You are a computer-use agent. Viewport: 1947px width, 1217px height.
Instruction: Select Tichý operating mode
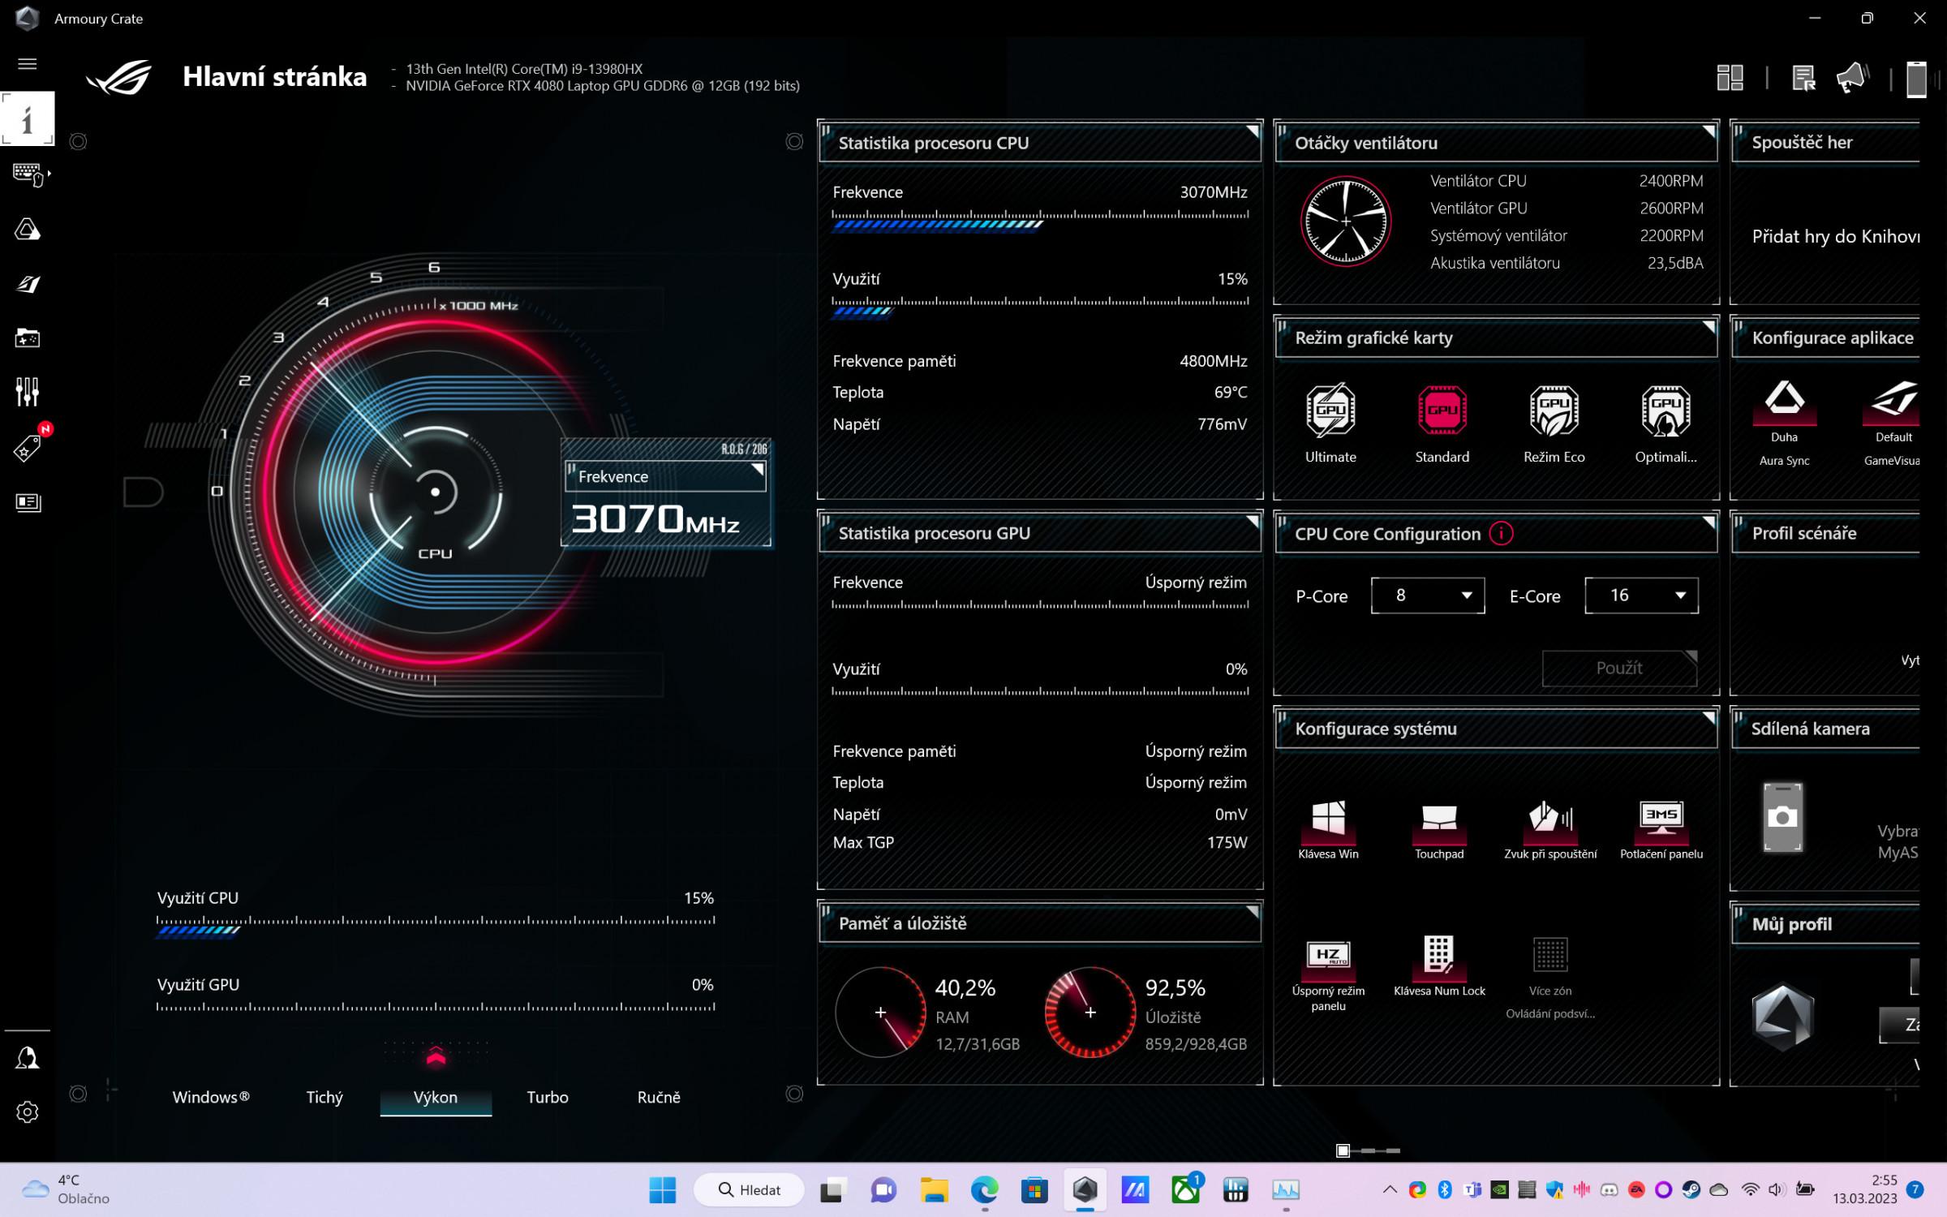[x=324, y=1097]
